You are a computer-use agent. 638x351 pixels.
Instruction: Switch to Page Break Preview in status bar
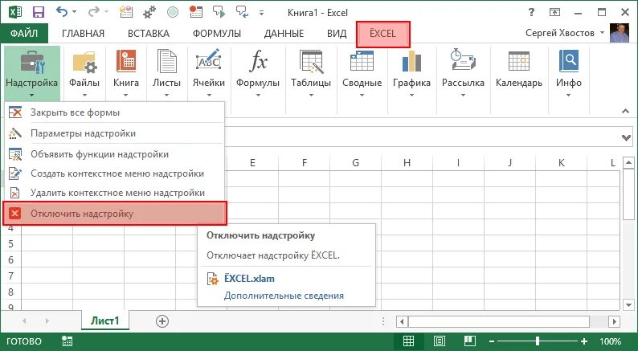pos(470,341)
